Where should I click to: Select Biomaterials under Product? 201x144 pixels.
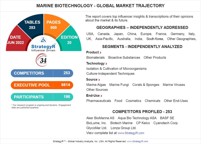pos(95,58)
